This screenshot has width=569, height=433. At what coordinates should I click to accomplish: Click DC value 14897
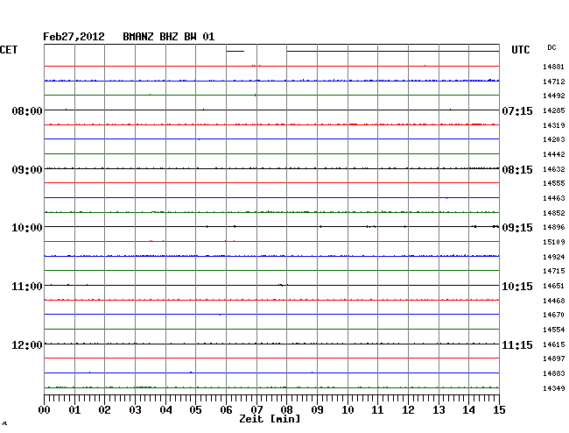tap(554, 358)
